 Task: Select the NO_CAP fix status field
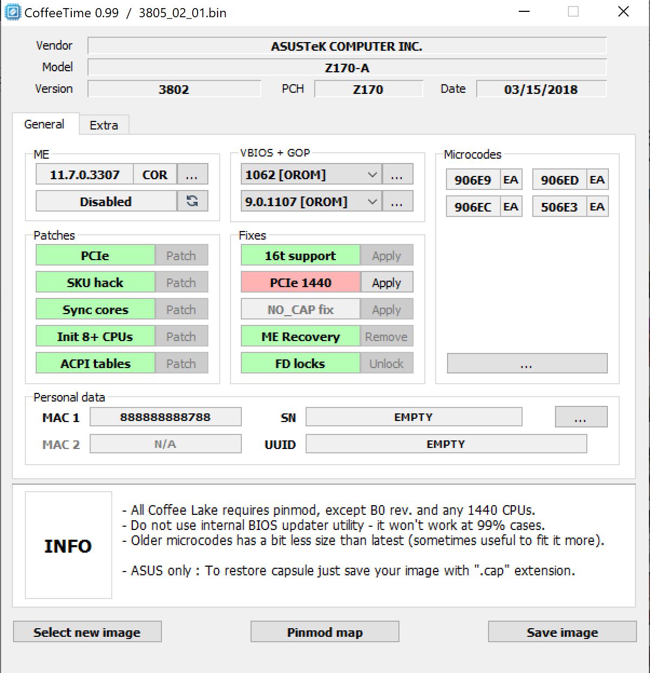coord(300,309)
